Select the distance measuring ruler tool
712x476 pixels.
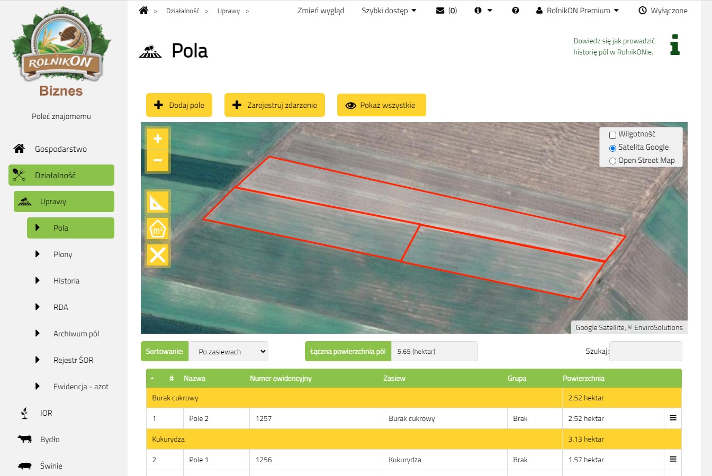tap(158, 202)
